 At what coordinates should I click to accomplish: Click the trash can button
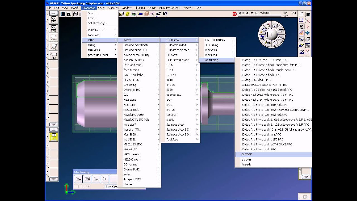point(305,197)
